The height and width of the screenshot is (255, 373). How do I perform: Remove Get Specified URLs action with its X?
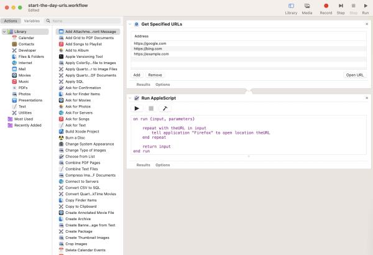(367, 24)
